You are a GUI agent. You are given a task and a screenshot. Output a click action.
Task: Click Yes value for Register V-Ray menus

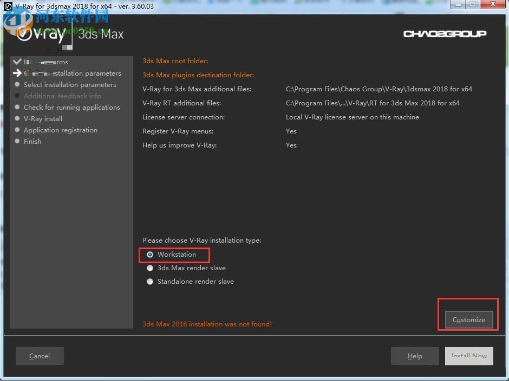click(x=291, y=131)
